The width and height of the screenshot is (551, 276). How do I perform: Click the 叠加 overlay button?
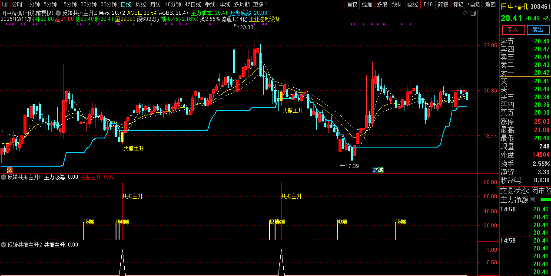coord(367,4)
